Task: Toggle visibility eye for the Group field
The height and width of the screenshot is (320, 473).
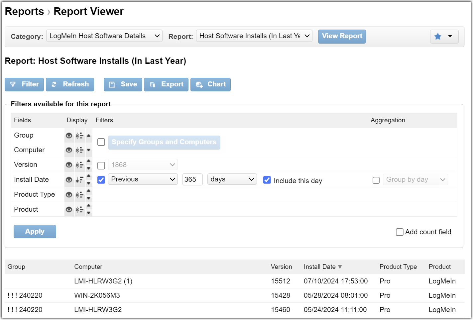Action: coord(69,136)
